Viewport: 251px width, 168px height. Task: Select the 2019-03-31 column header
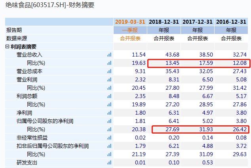tap(130, 22)
